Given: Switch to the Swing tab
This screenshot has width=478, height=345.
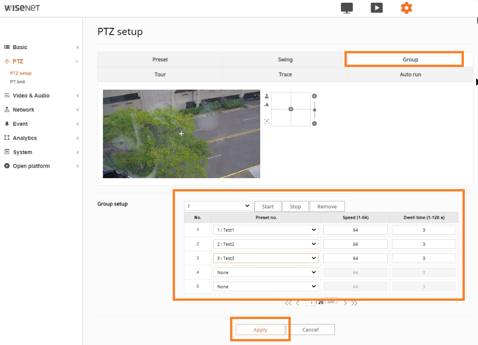Looking at the screenshot, I should 285,59.
